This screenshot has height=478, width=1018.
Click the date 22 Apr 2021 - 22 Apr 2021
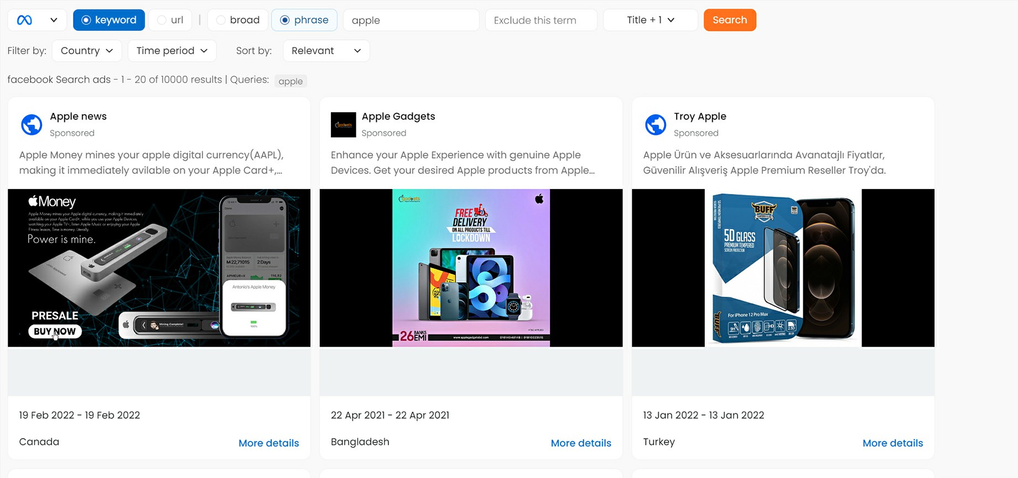point(390,415)
